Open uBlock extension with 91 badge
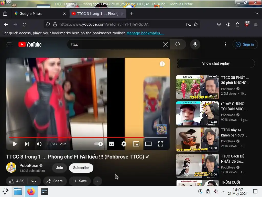The height and width of the screenshot is (197, 262). point(247,24)
